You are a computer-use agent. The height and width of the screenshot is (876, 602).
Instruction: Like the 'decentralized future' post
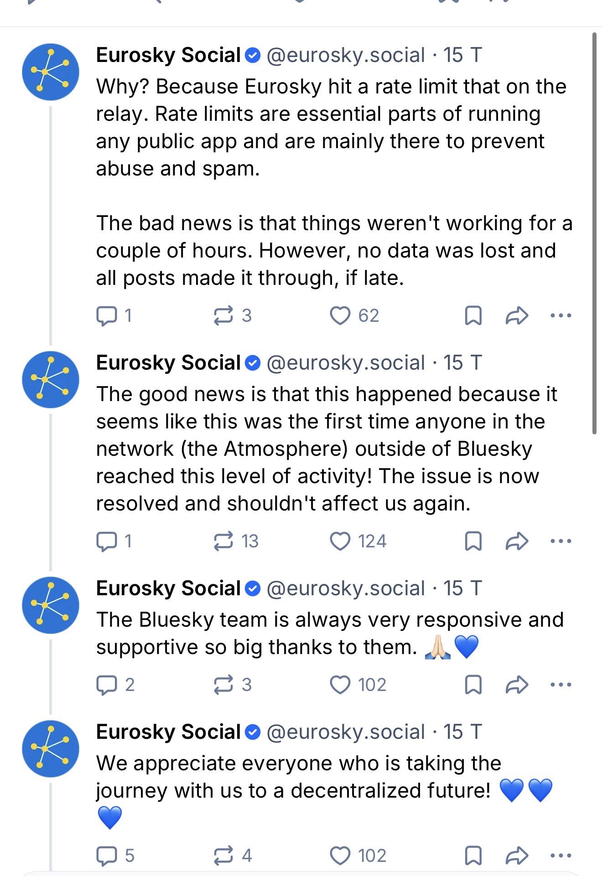340,855
